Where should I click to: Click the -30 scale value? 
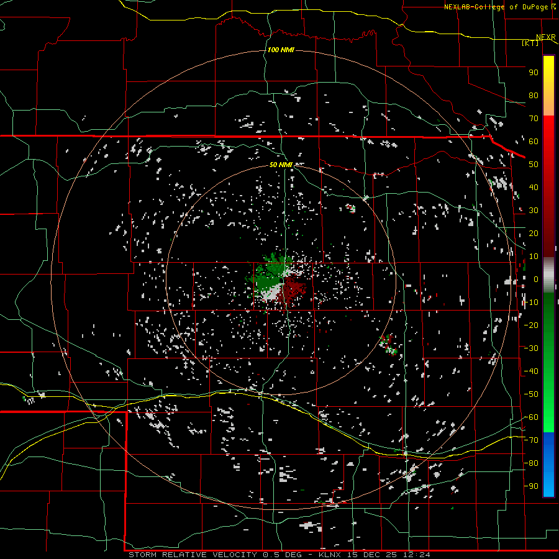click(531, 348)
